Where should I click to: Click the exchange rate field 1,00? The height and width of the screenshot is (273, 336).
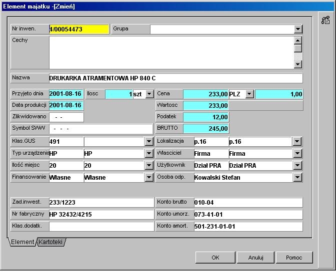pyautogui.click(x=279, y=94)
